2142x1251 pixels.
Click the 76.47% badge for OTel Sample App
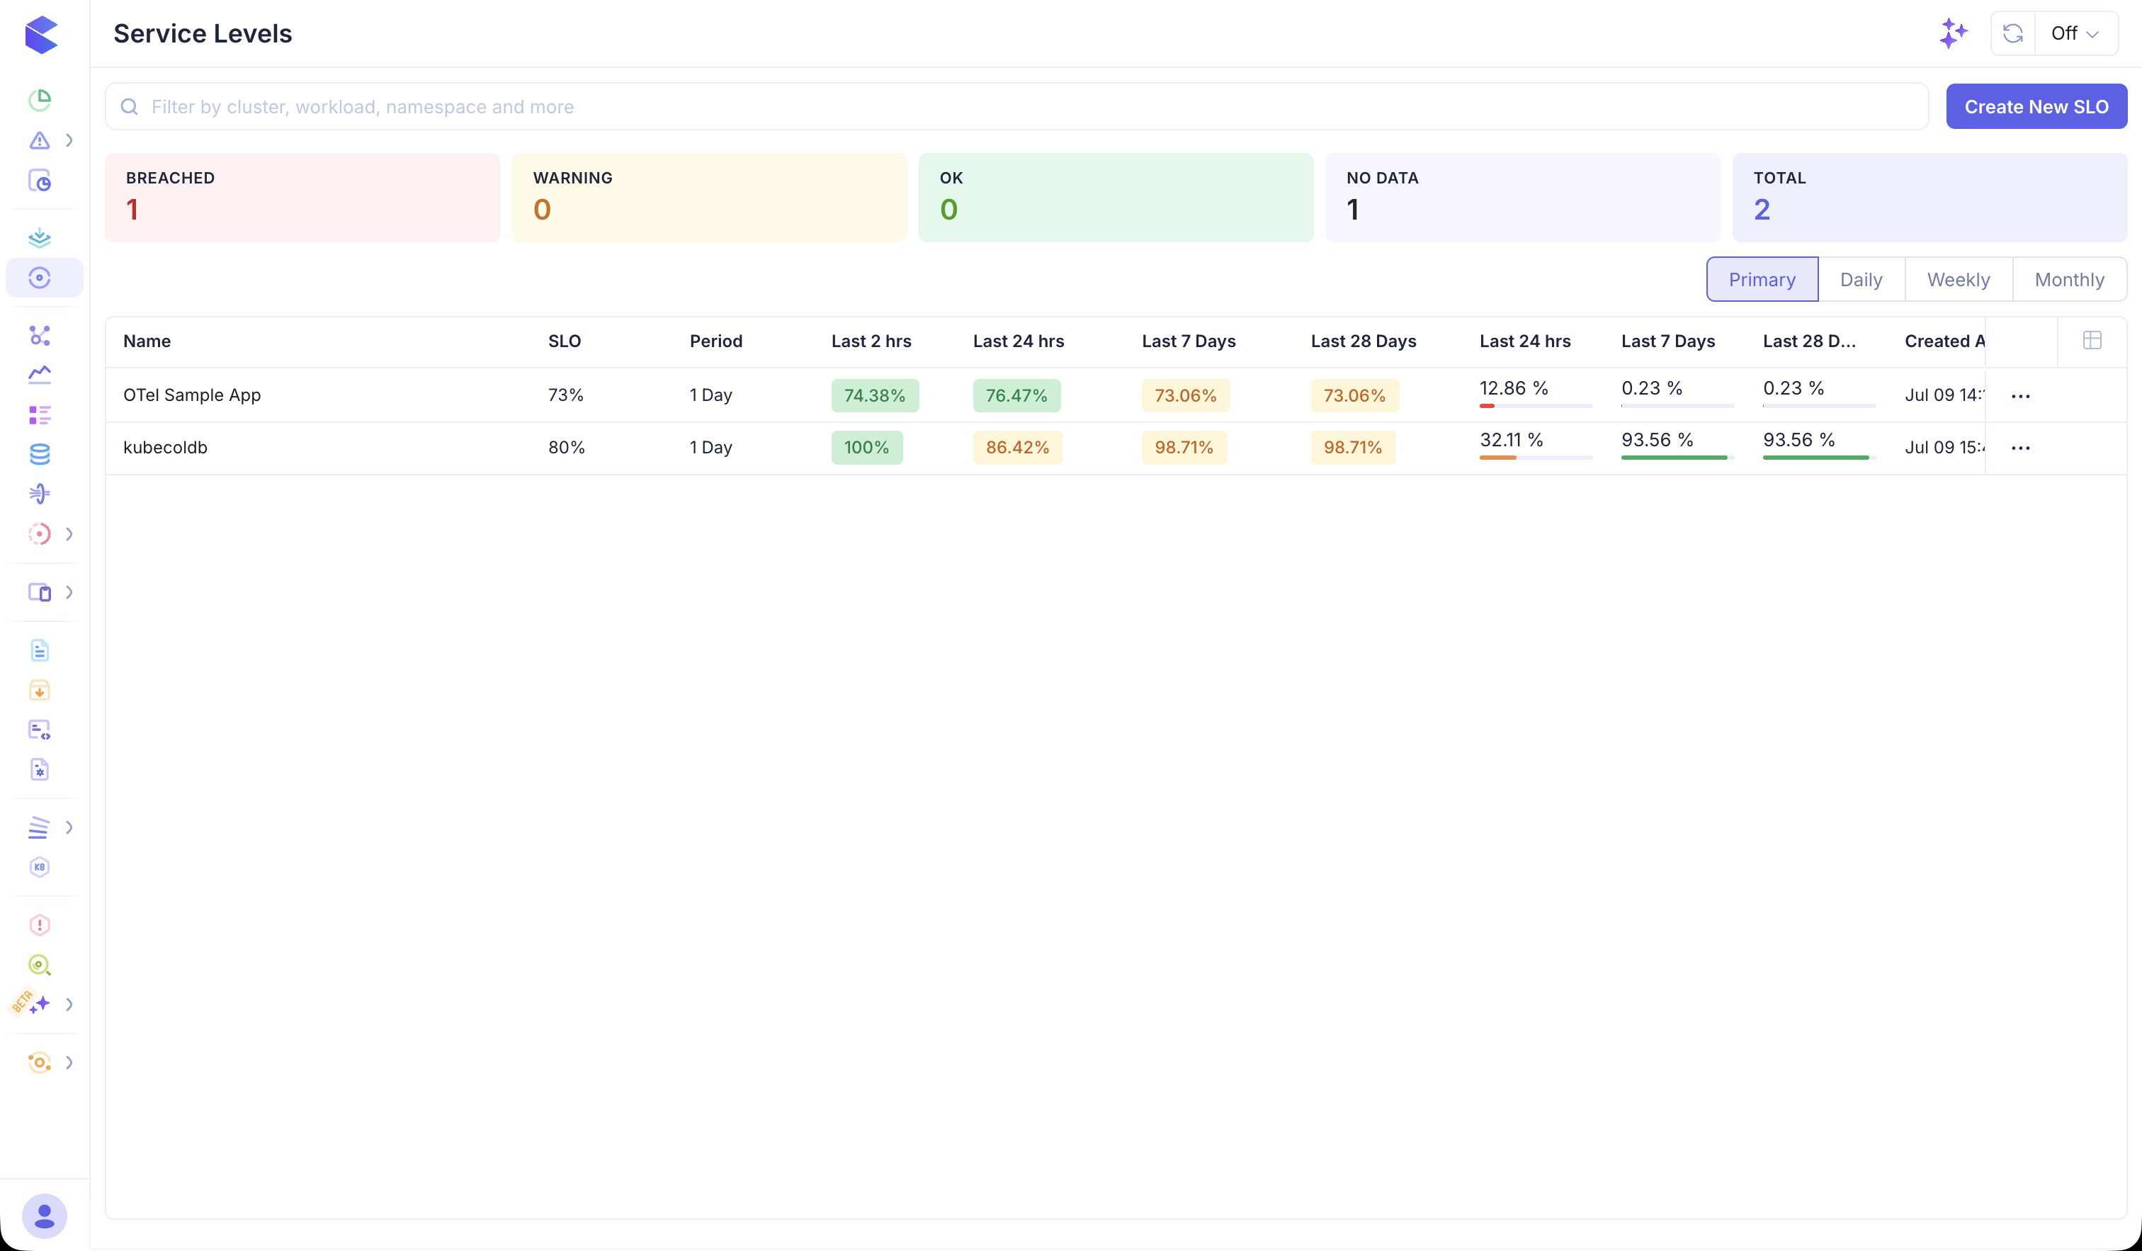1016,396
